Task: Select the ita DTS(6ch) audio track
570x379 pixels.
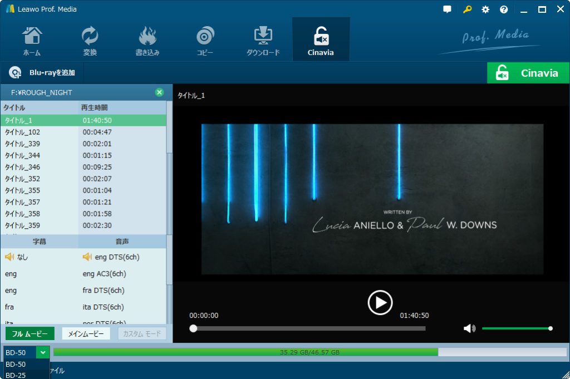Action: (122, 307)
